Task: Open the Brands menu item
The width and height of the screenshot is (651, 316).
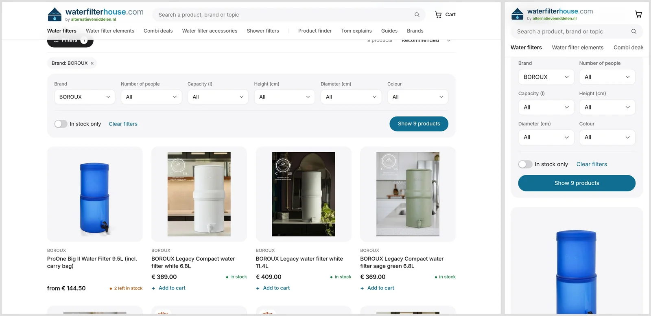Action: pyautogui.click(x=415, y=31)
